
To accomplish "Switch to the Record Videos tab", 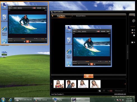I will click(x=81, y=16).
